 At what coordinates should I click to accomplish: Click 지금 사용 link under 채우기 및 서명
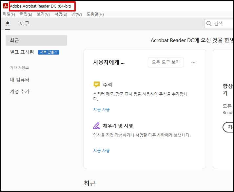[102, 151]
